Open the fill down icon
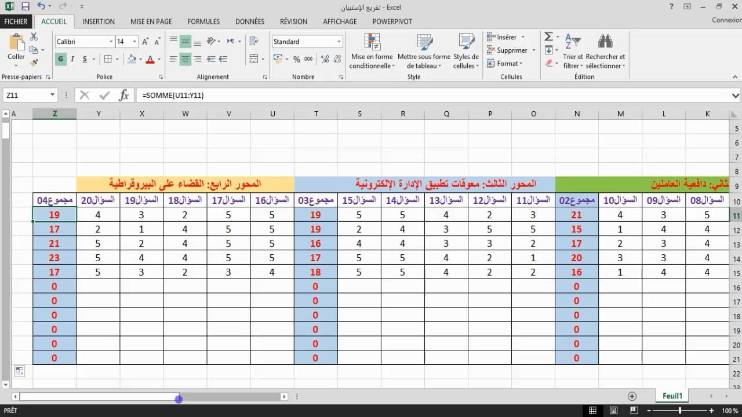Image resolution: width=742 pixels, height=417 pixels. click(548, 50)
